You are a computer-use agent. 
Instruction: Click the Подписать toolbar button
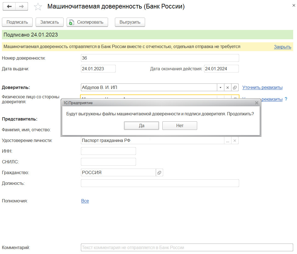(17, 22)
